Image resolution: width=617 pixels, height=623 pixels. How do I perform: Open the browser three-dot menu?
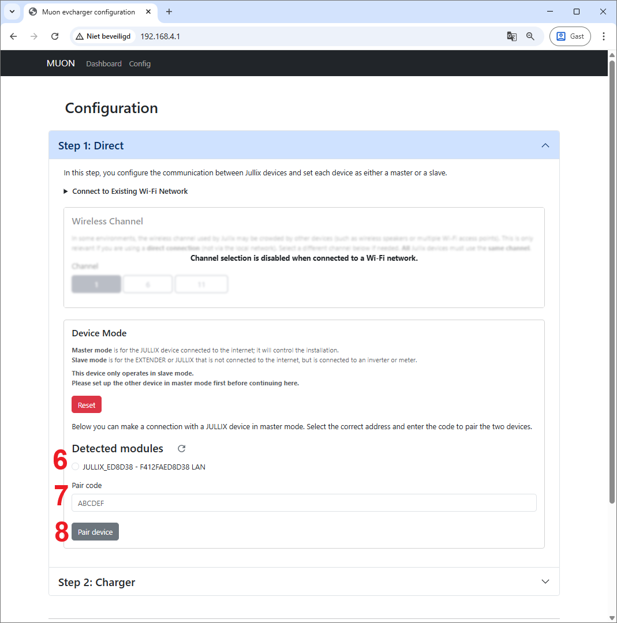point(604,36)
